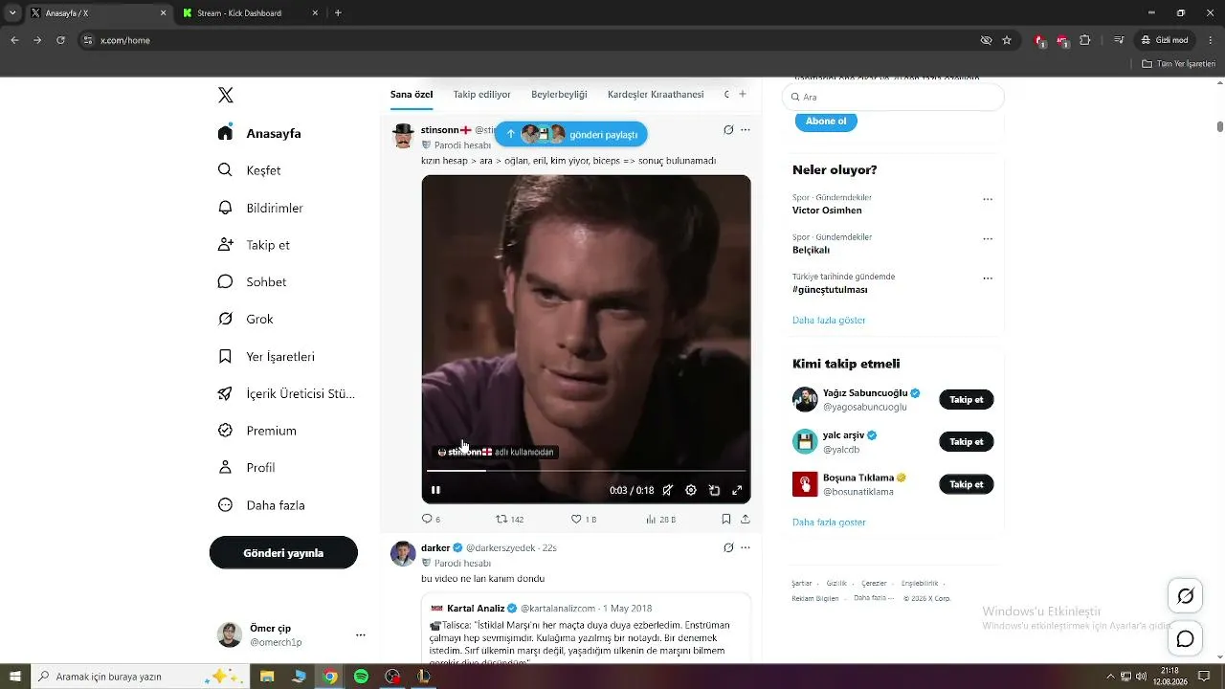
Task: Open Chrome extensions puzzle icon
Action: click(x=1084, y=40)
